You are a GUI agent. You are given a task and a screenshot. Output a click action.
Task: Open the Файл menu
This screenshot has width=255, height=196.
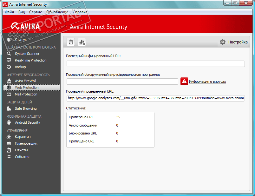point(9,12)
